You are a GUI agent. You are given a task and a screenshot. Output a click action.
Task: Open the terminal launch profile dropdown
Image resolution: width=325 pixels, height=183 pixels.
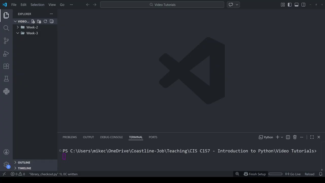[282, 137]
